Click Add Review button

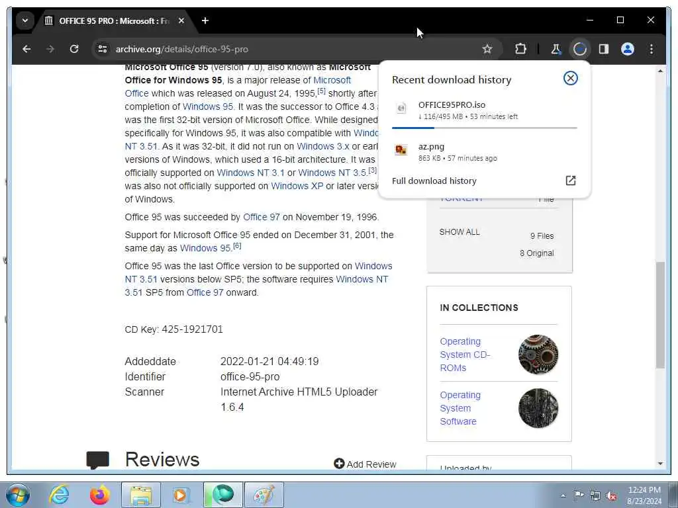(365, 464)
